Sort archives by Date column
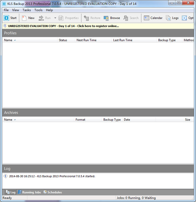Screen dimensions: 196x202 [x=139, y=119]
